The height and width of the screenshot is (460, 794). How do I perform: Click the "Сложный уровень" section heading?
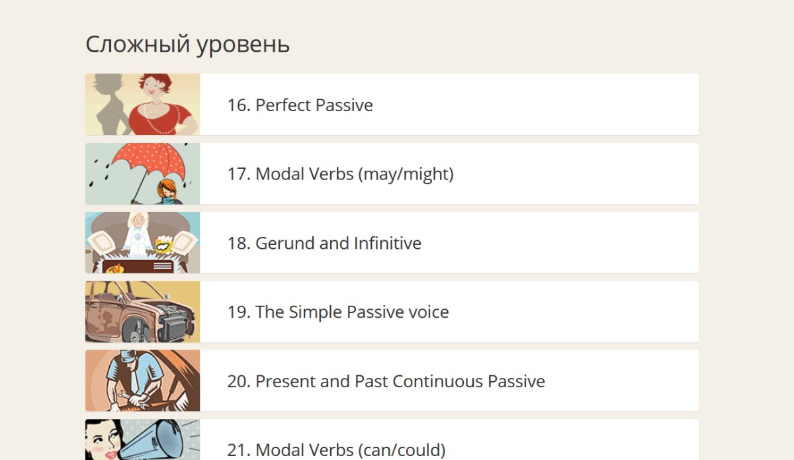tap(187, 44)
